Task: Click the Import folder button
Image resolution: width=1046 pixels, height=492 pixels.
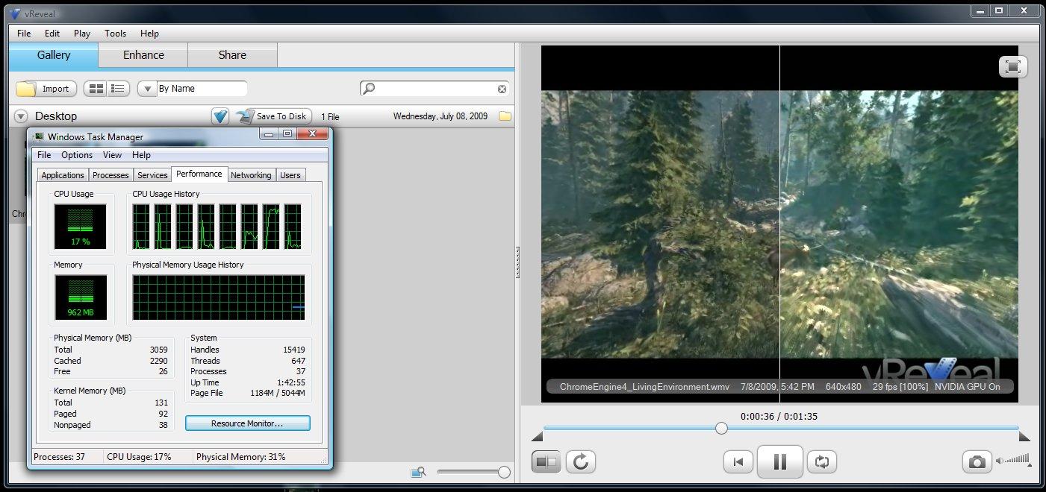Action: point(46,89)
